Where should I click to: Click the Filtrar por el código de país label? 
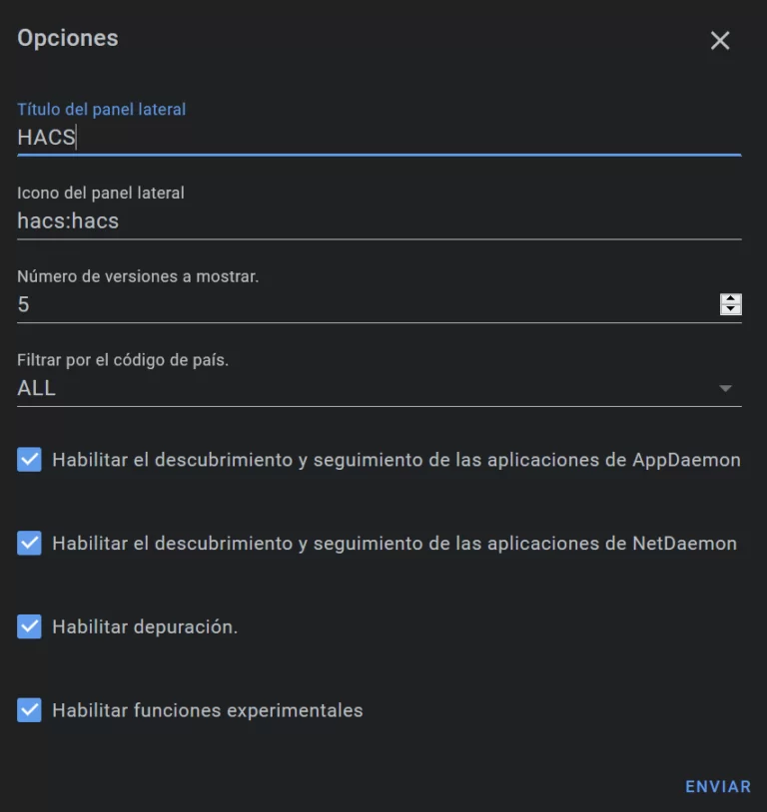tap(123, 359)
